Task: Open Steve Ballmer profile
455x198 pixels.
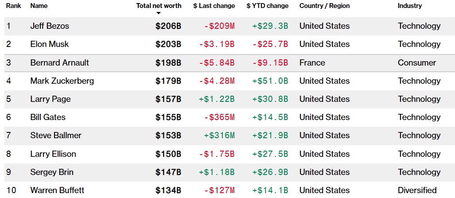Action: tap(56, 136)
